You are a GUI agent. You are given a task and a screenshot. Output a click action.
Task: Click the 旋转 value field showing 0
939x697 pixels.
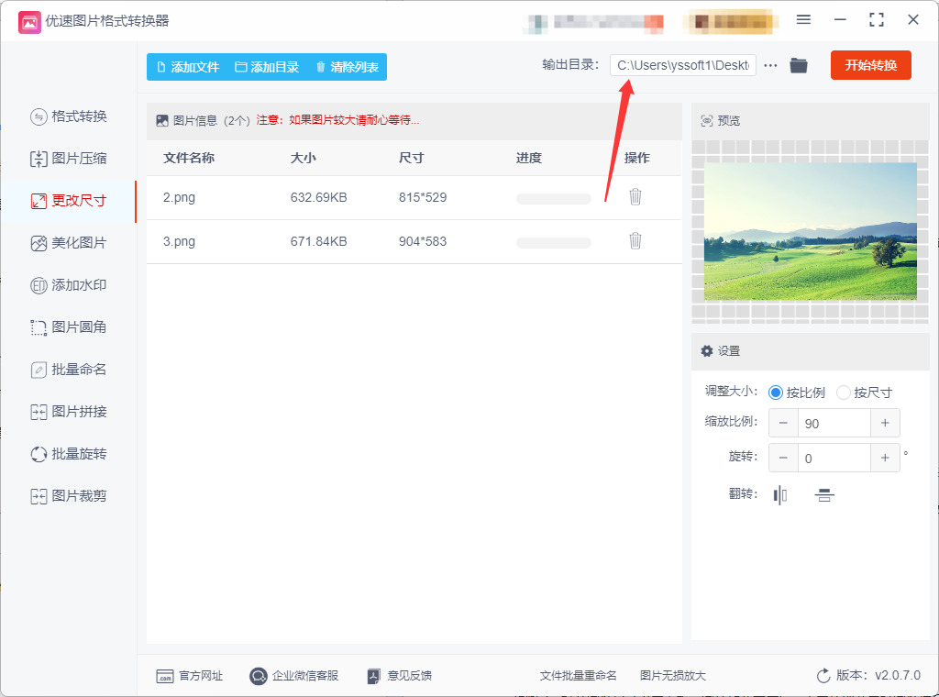pos(834,458)
